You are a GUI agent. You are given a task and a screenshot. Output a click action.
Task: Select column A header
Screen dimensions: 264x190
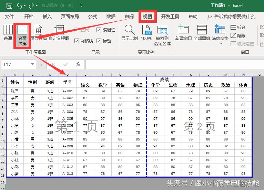tap(15, 74)
